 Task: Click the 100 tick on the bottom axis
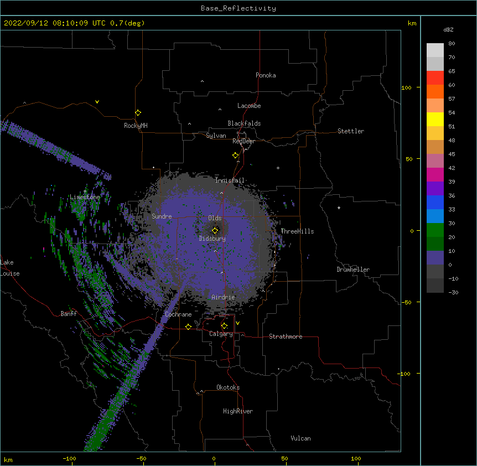pos(356,458)
